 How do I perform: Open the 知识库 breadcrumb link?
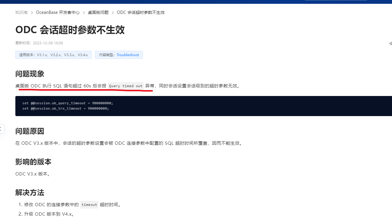[x=22, y=12]
